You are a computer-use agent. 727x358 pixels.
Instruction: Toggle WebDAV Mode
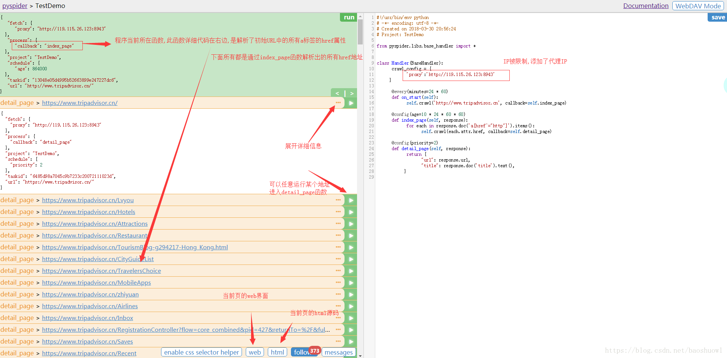click(698, 6)
